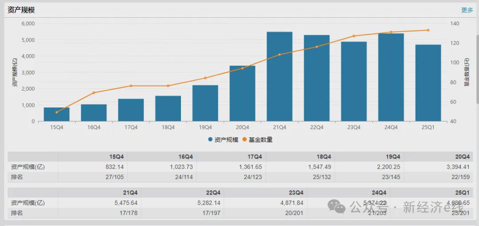Select the 27/105 ranking cell

pyautogui.click(x=114, y=177)
